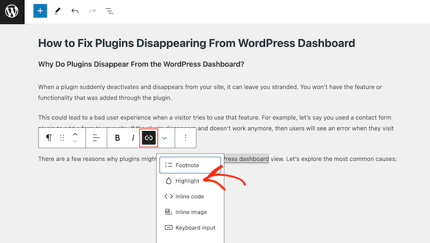Select the Inline image option
Viewport: 430px width, 243px height.
tap(190, 212)
